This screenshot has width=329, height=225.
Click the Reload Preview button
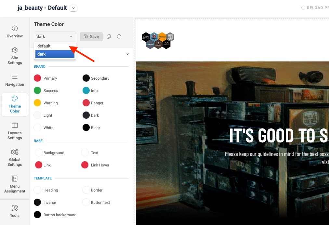(315, 8)
